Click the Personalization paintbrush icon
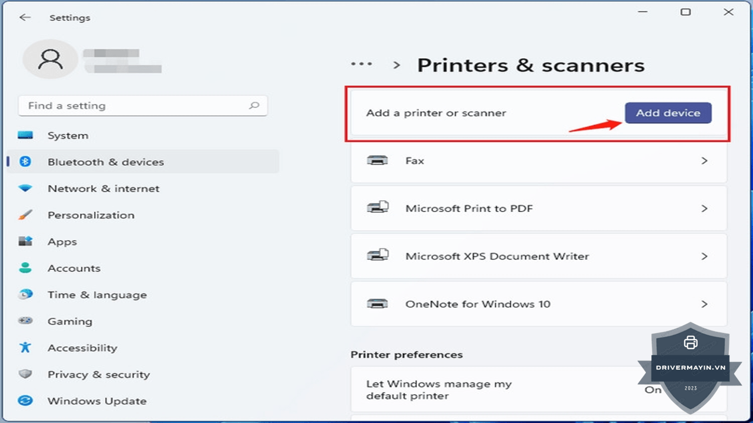 pyautogui.click(x=25, y=215)
